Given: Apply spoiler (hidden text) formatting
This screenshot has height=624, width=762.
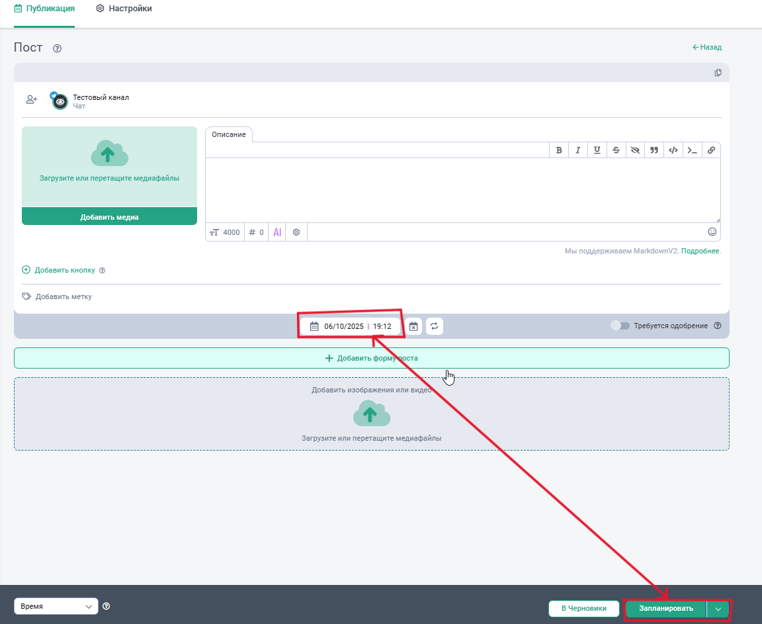Looking at the screenshot, I should [635, 150].
